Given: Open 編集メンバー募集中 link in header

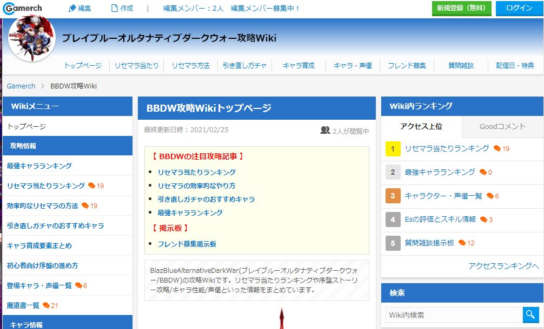Looking at the screenshot, I should (266, 8).
